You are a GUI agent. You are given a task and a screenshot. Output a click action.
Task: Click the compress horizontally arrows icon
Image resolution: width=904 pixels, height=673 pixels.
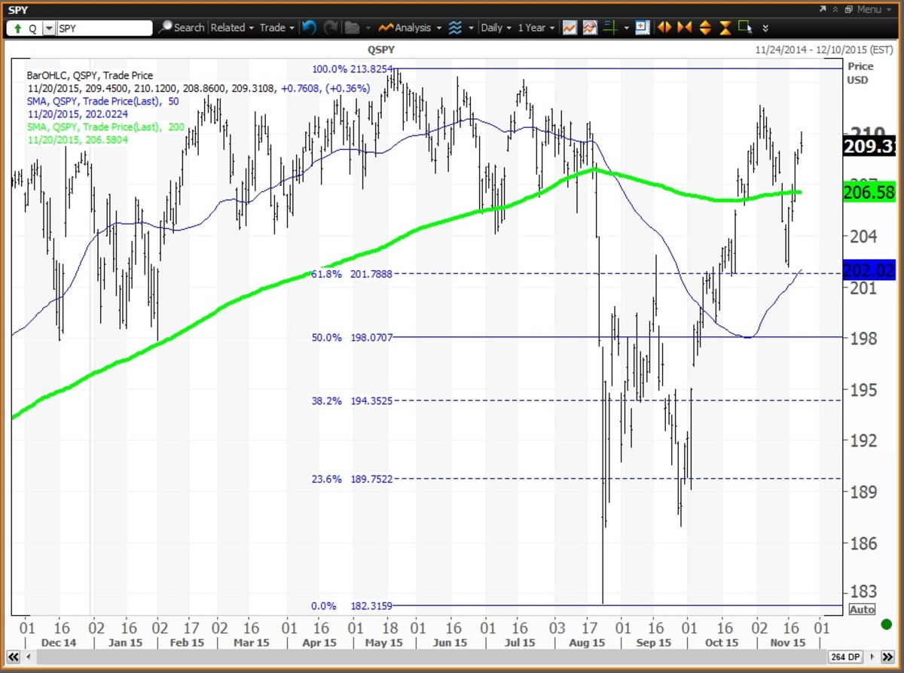pyautogui.click(x=684, y=28)
